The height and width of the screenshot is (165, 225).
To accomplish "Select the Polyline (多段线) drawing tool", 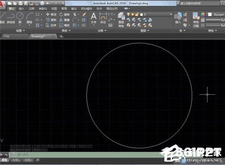I will point(11,18).
